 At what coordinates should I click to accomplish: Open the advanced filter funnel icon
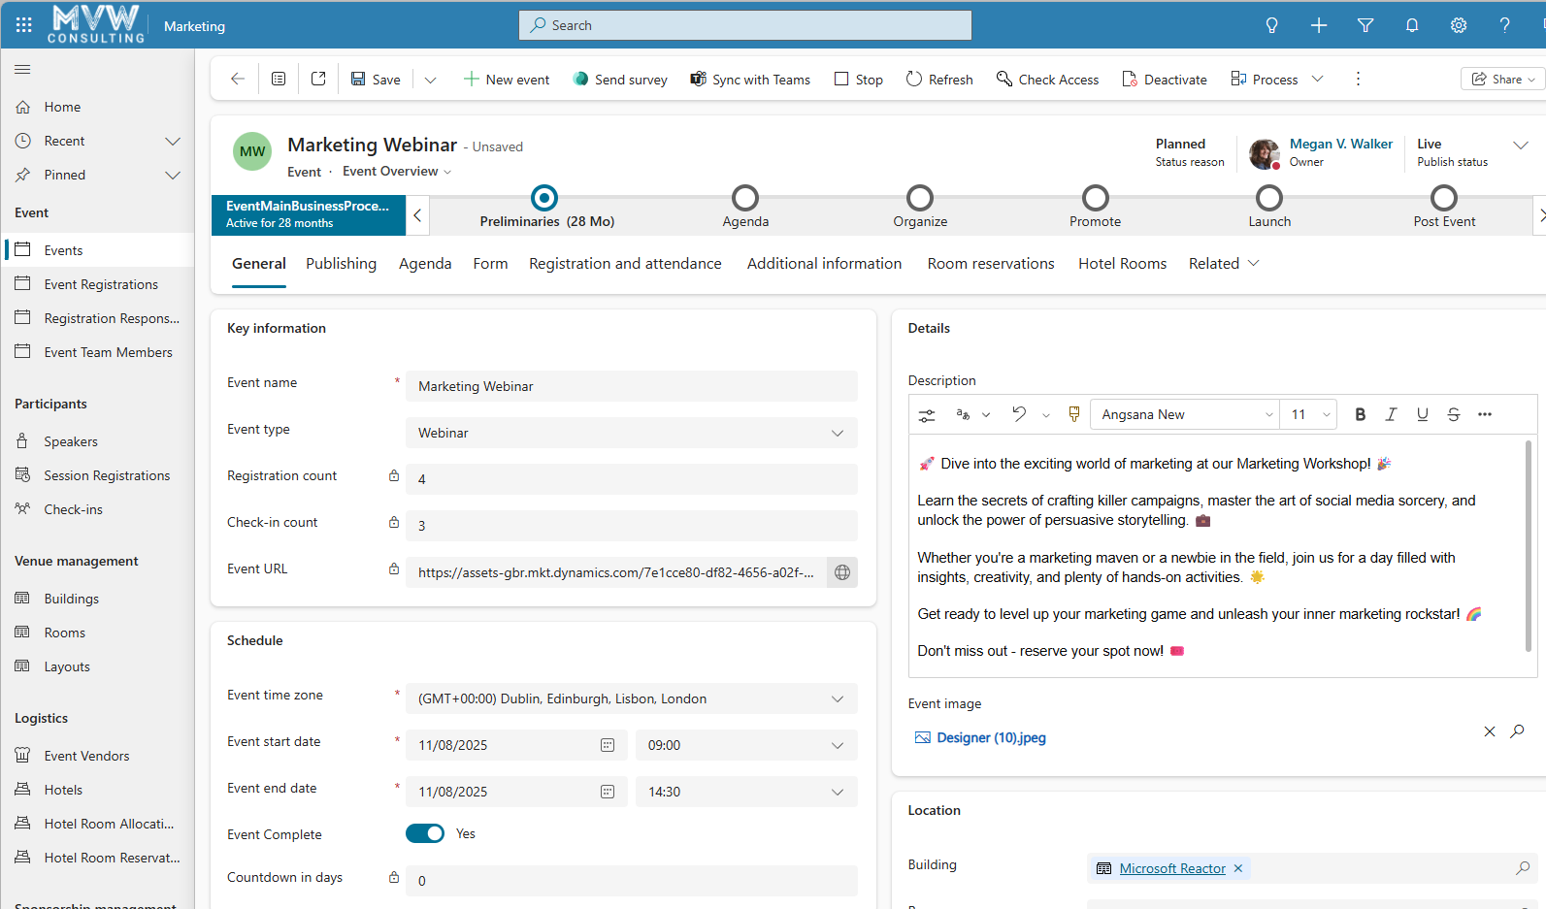[1365, 25]
